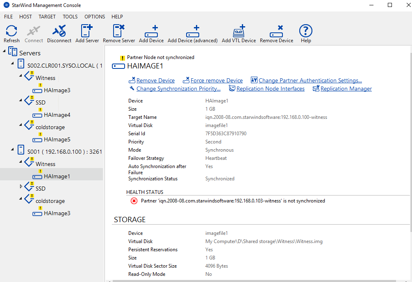Open the HOST menu
Screen dimensions: 412x282
25,16
